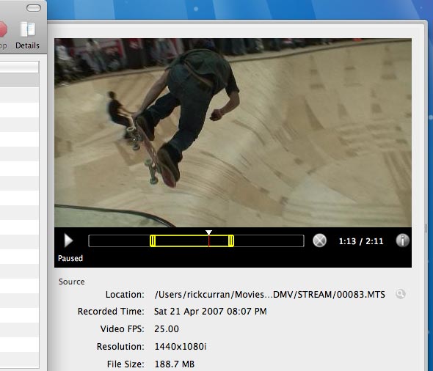Select the 00083.MTS location path
Screen dimensions: 433x371
(x=269, y=295)
